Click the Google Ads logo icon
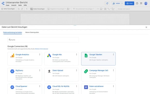Viewport: 150px width, 94px height. coord(49,56)
